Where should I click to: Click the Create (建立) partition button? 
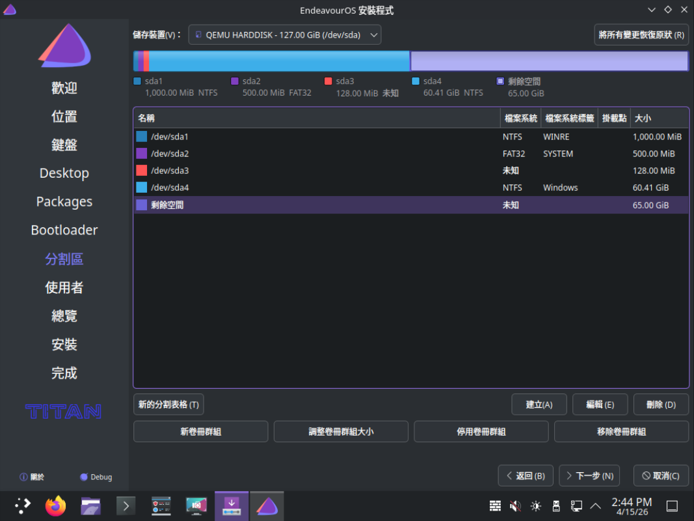click(539, 404)
